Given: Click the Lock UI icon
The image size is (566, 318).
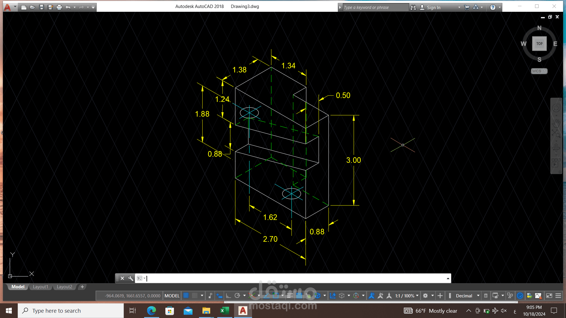Looking at the screenshot, I should tap(496, 296).
